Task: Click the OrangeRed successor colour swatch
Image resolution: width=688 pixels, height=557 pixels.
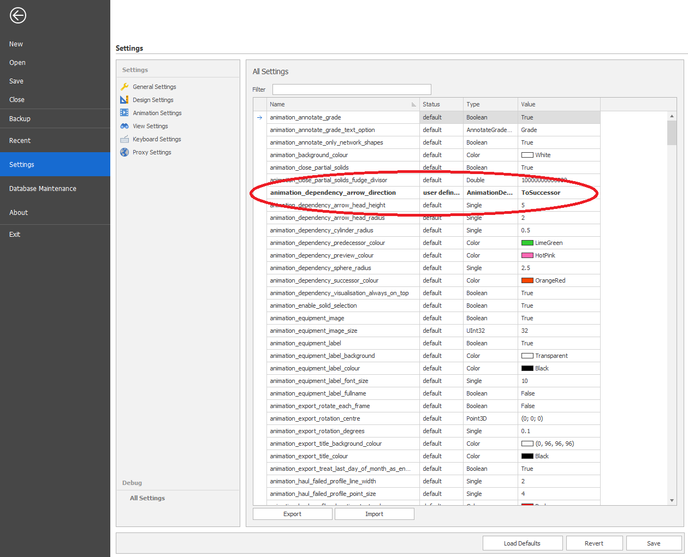Action: 527,280
